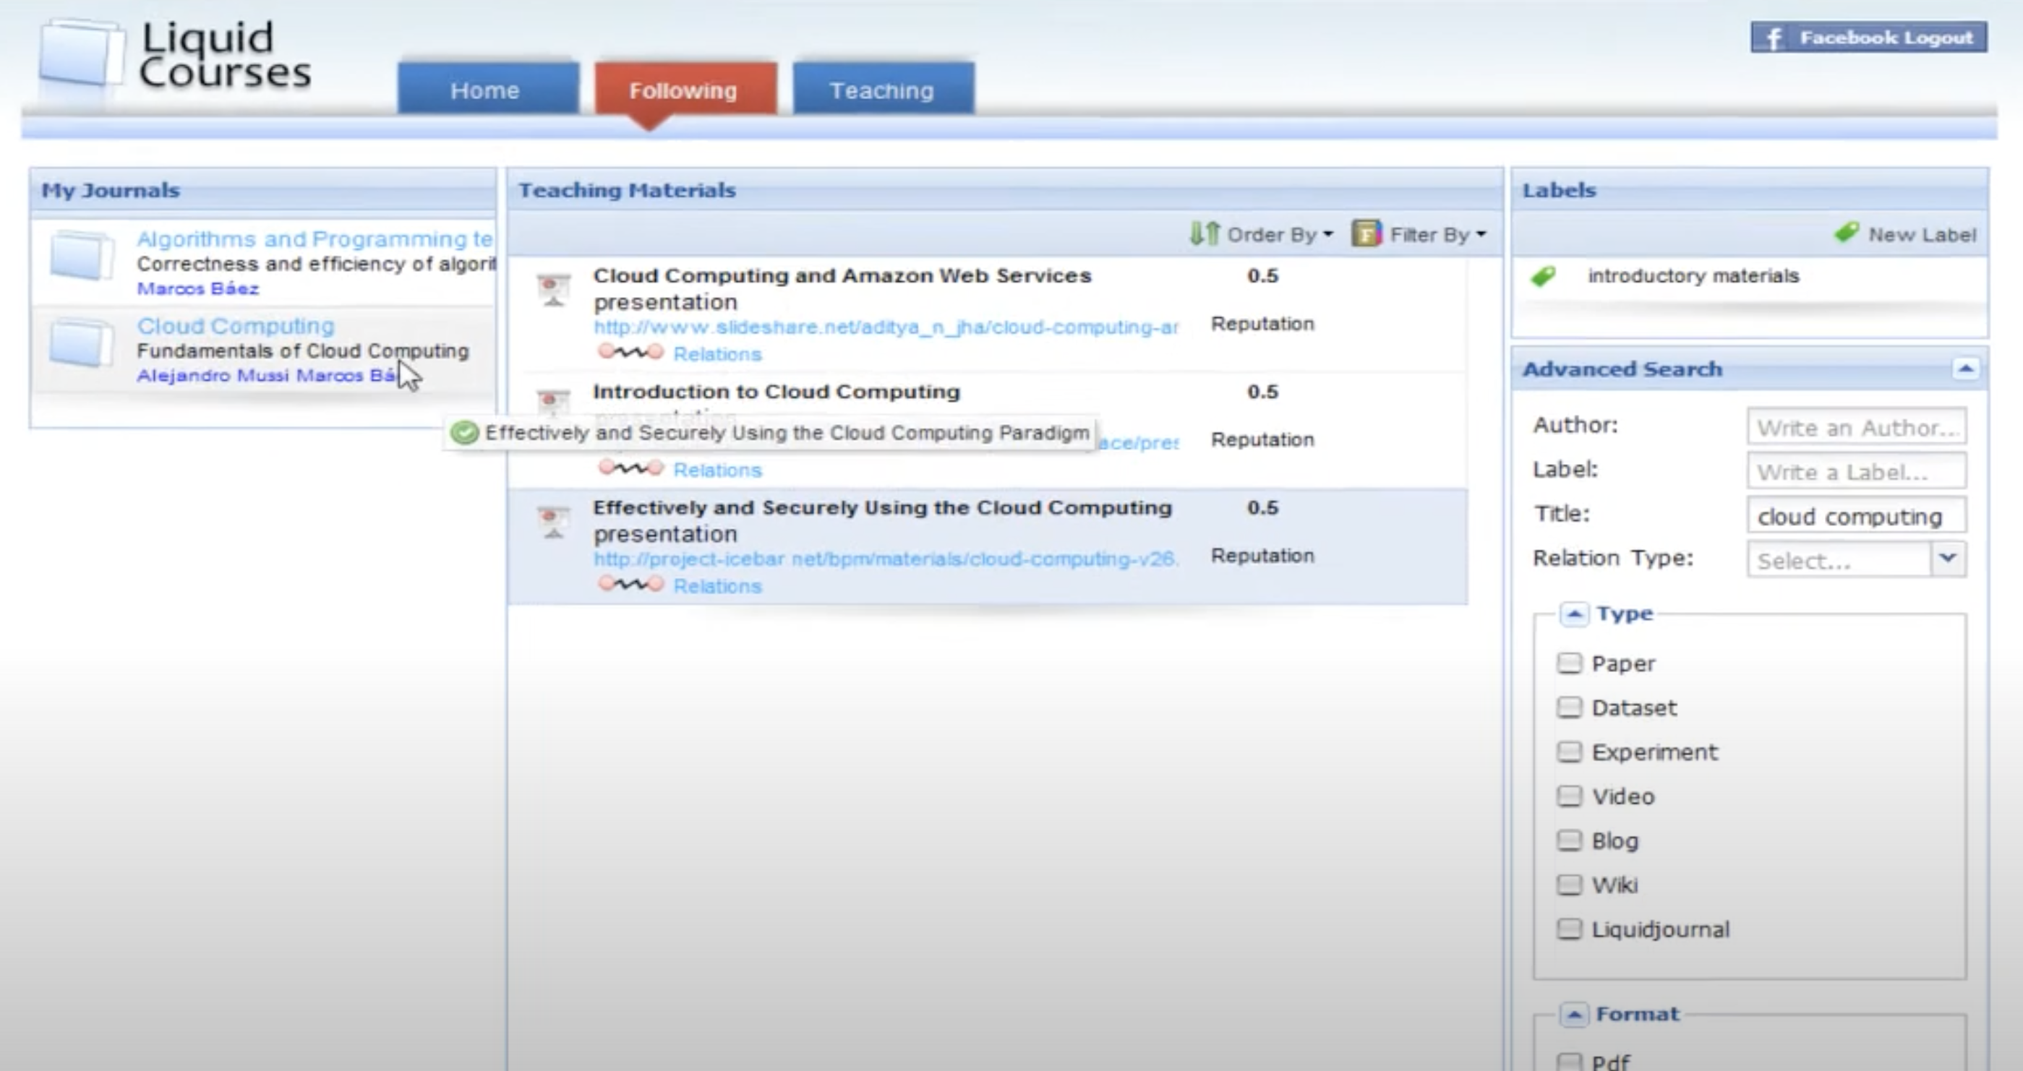The height and width of the screenshot is (1071, 2023).
Task: Click the relations squiggle icon under Amazon Web Services
Action: 630,353
